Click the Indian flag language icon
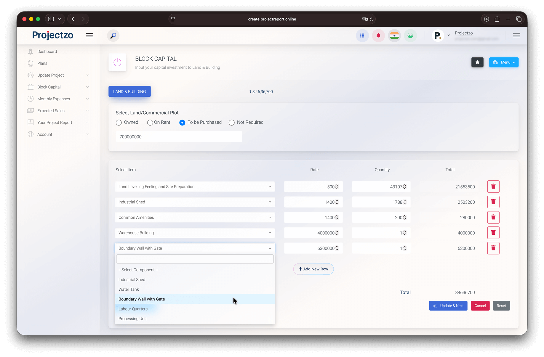The width and height of the screenshot is (544, 357). pyautogui.click(x=394, y=36)
